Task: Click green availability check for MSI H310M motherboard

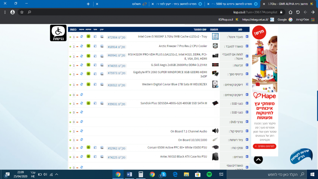Action: [88, 56]
